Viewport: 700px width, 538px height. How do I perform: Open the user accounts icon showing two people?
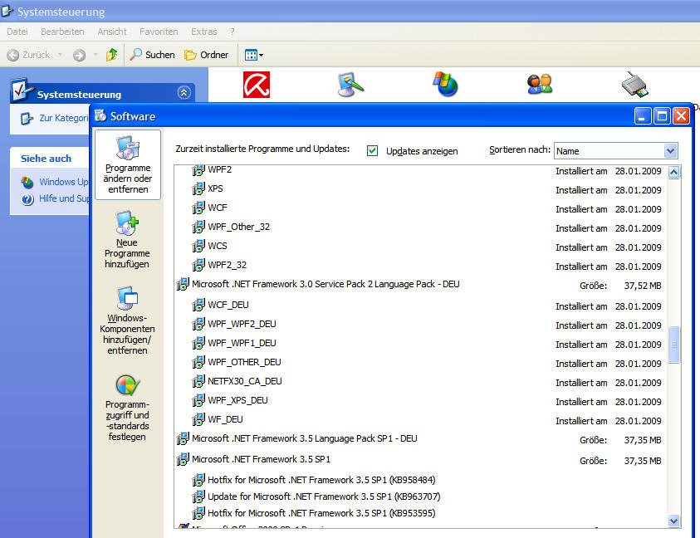[540, 84]
